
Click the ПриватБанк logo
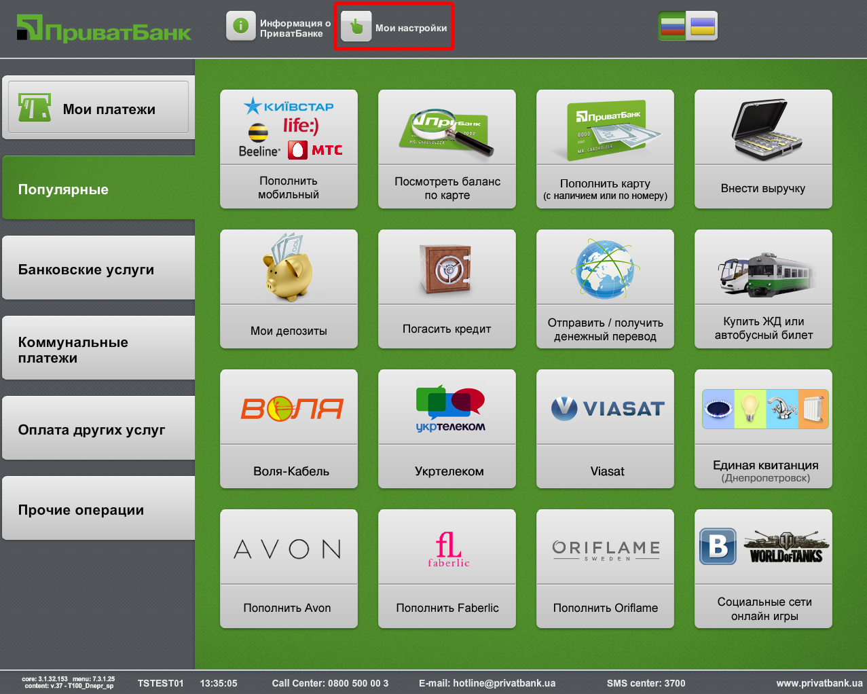click(x=105, y=29)
